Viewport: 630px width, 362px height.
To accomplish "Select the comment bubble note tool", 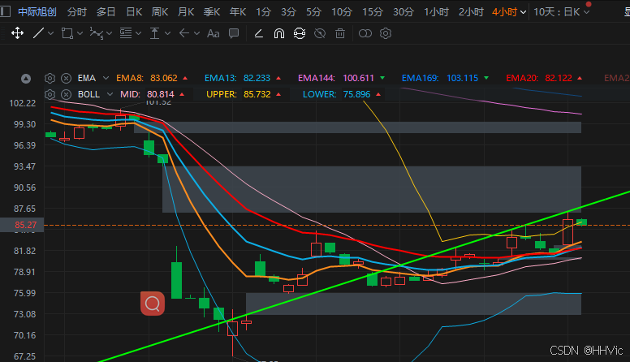I will pos(234,33).
